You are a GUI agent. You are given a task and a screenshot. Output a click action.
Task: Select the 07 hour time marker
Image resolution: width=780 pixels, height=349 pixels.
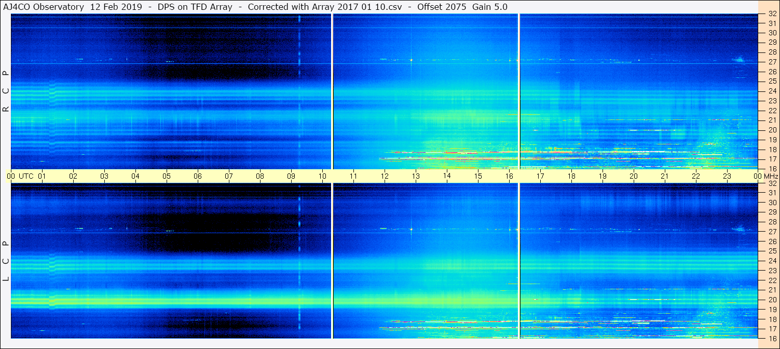click(229, 176)
